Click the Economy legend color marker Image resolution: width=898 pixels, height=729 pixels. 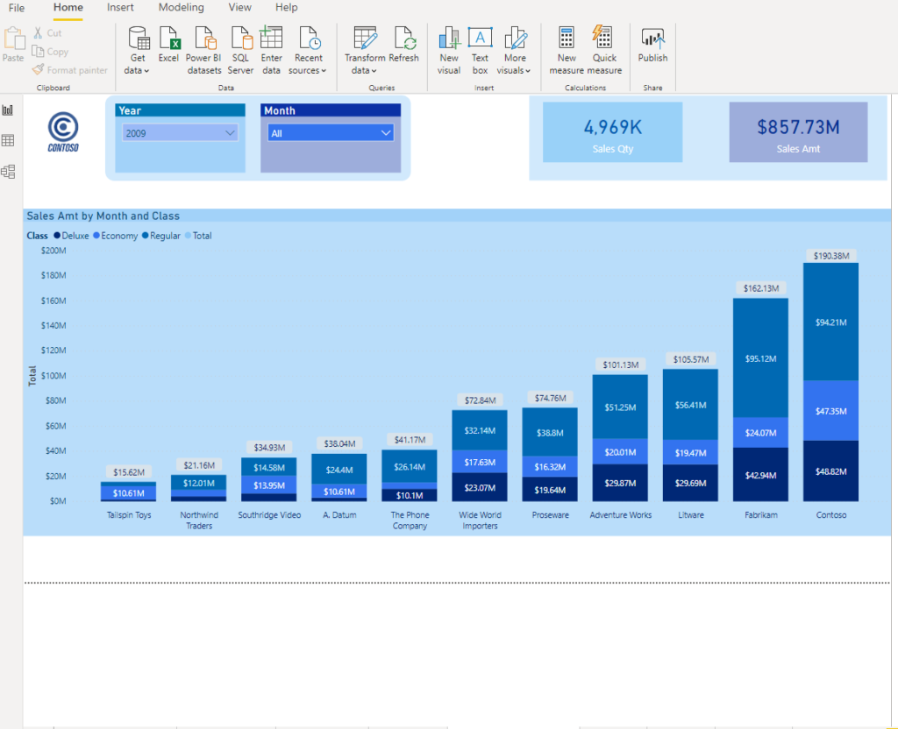click(x=96, y=235)
